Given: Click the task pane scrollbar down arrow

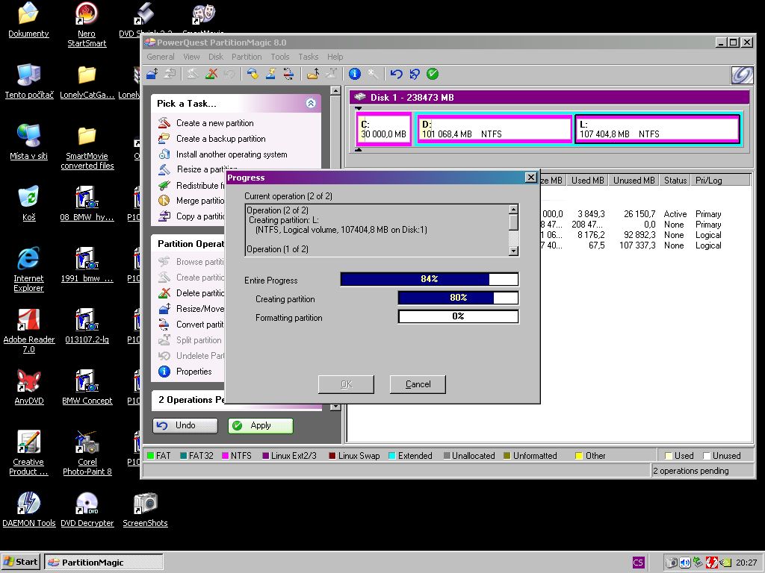Looking at the screenshot, I should [335, 407].
